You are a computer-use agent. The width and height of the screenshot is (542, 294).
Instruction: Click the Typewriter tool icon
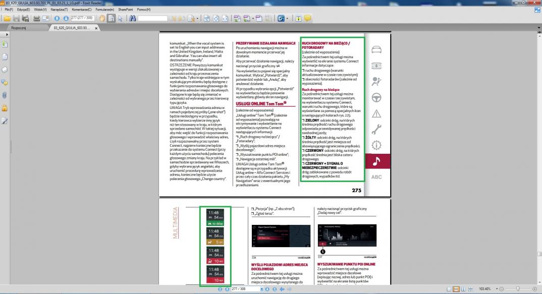point(298,18)
